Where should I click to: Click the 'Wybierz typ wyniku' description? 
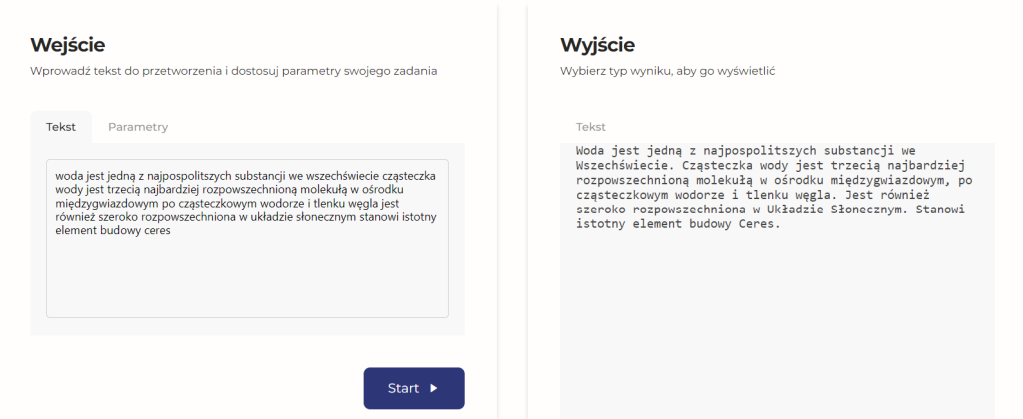click(x=667, y=72)
